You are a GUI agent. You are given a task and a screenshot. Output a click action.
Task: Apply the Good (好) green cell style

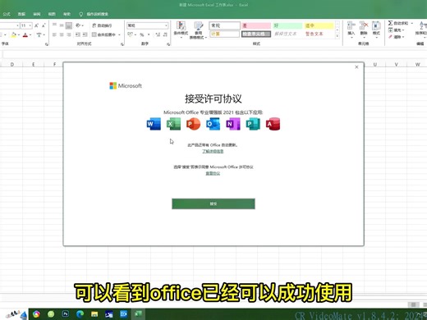[x=287, y=25]
